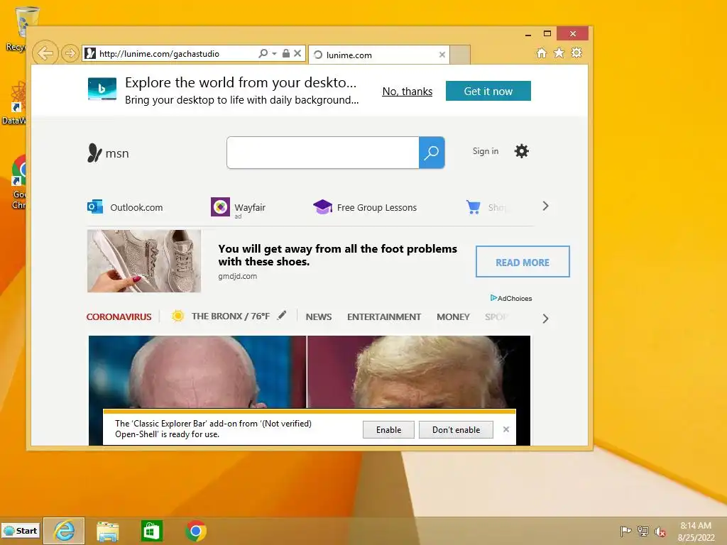The width and height of the screenshot is (727, 545).
Task: Switch to NEWS category
Action: 319,316
